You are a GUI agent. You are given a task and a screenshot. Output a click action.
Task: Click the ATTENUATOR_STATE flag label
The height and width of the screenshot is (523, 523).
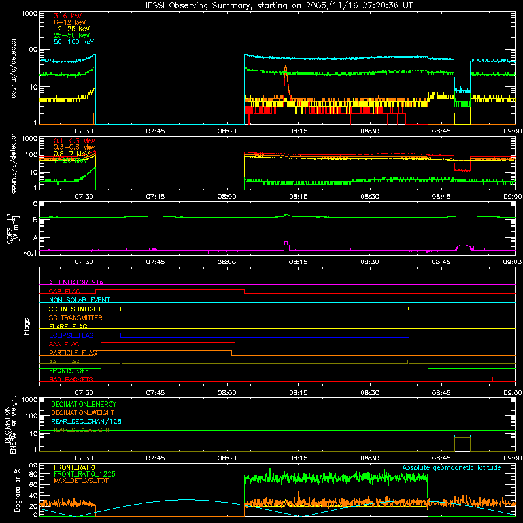(79, 282)
